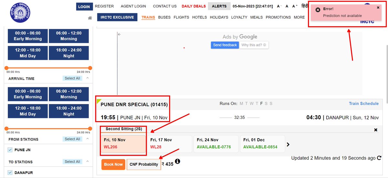
Task: Select the Fri, 24 Nov AVAILABLE-0776 card
Action: click(x=216, y=144)
